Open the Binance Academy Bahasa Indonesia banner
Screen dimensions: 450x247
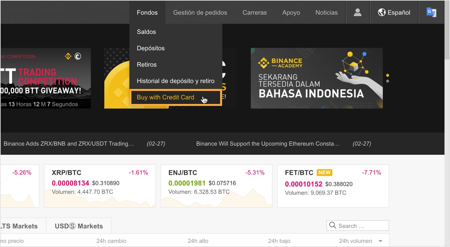point(317,78)
